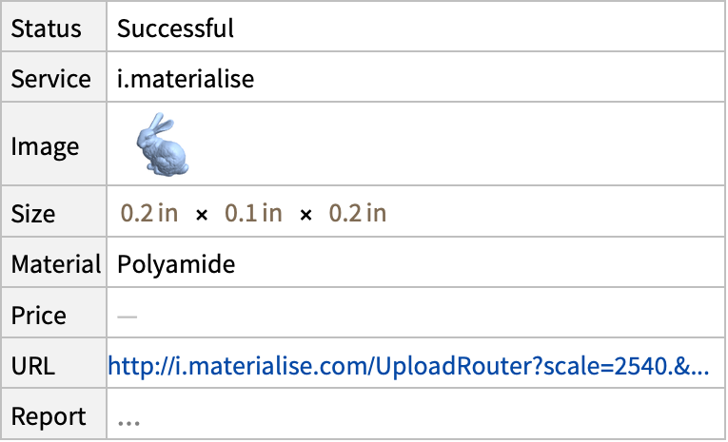
Task: Click the Polyamide material value
Action: point(176,265)
